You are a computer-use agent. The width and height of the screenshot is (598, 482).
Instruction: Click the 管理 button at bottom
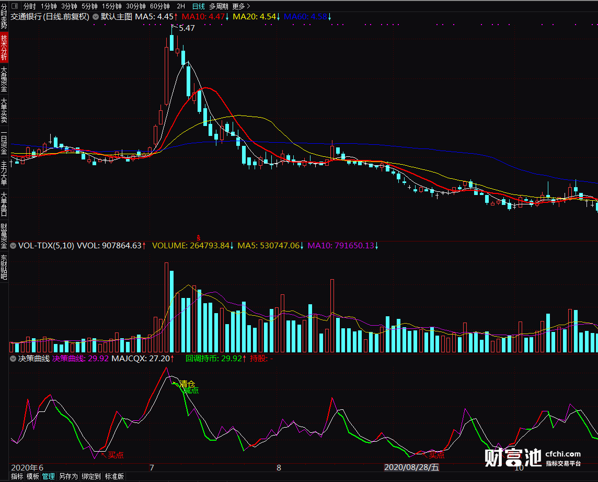click(49, 476)
